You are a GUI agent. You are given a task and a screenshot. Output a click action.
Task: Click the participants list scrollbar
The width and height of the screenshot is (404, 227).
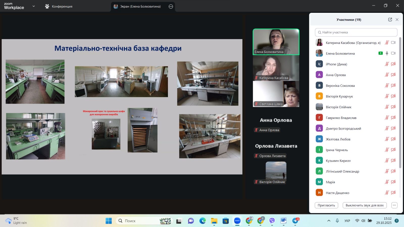pyautogui.click(x=400, y=101)
